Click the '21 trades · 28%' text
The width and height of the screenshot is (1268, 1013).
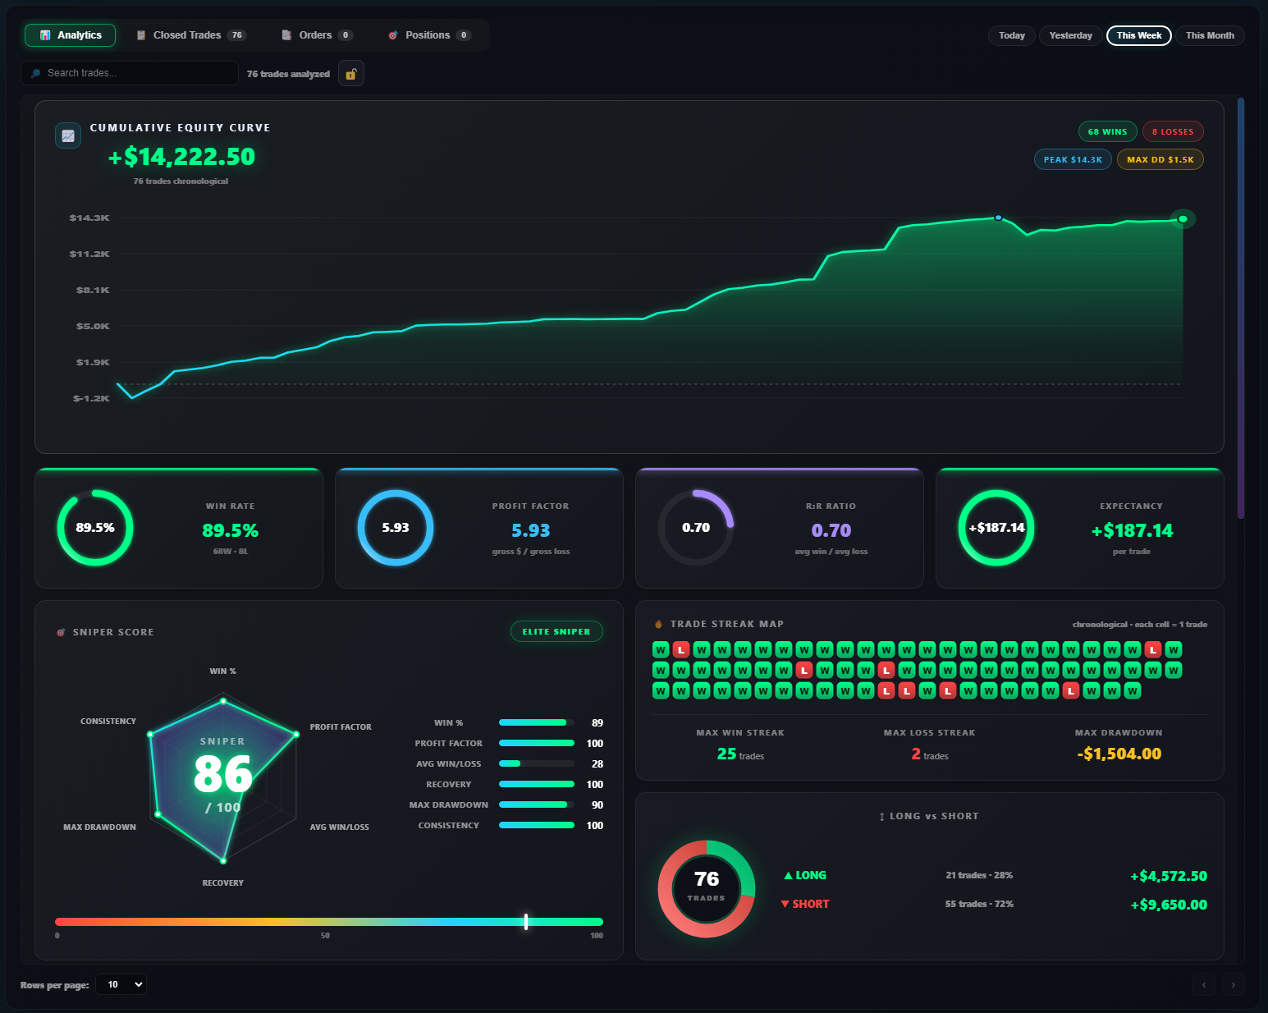[979, 875]
